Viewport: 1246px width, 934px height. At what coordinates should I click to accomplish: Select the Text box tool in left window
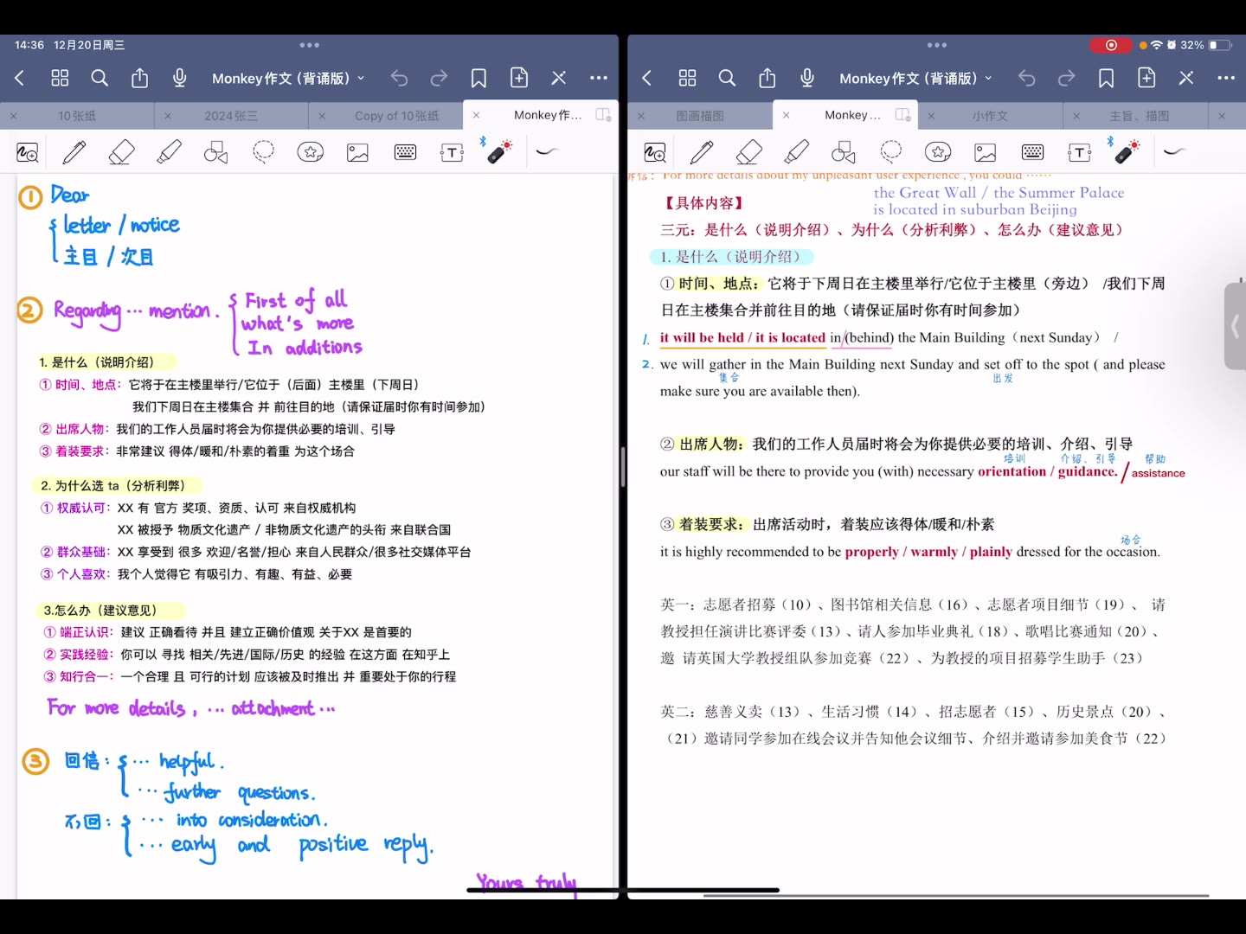[x=452, y=153]
